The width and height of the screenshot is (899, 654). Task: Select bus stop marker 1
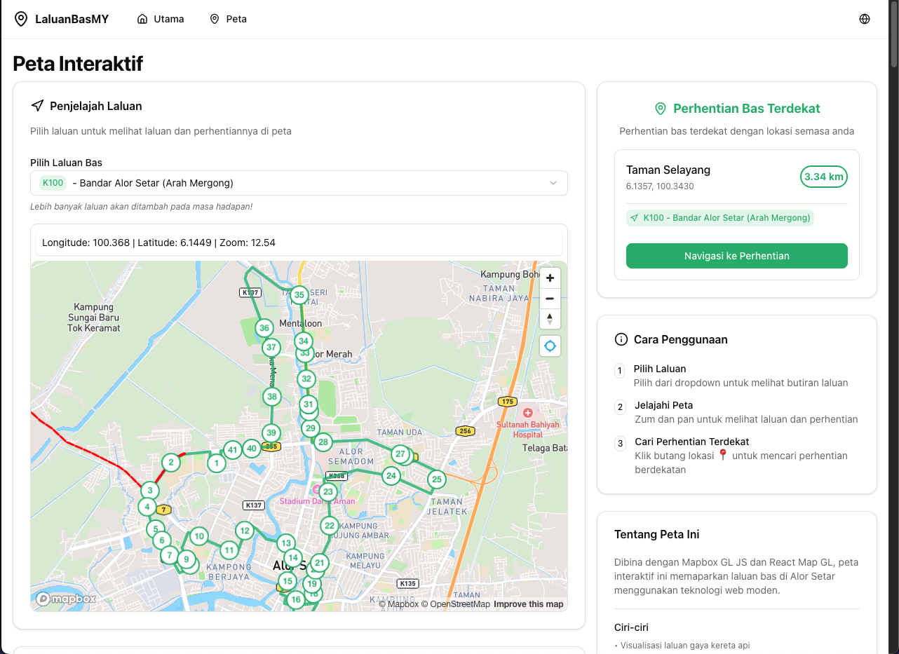click(217, 463)
